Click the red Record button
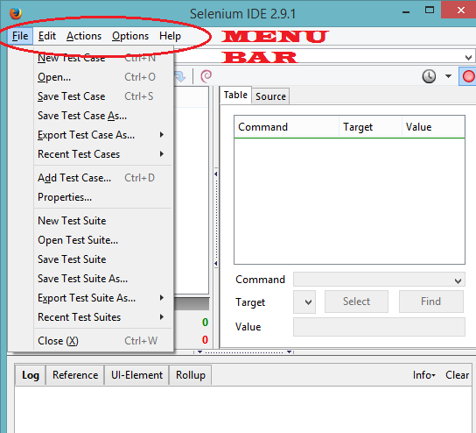The width and height of the screenshot is (476, 433). coord(468,76)
